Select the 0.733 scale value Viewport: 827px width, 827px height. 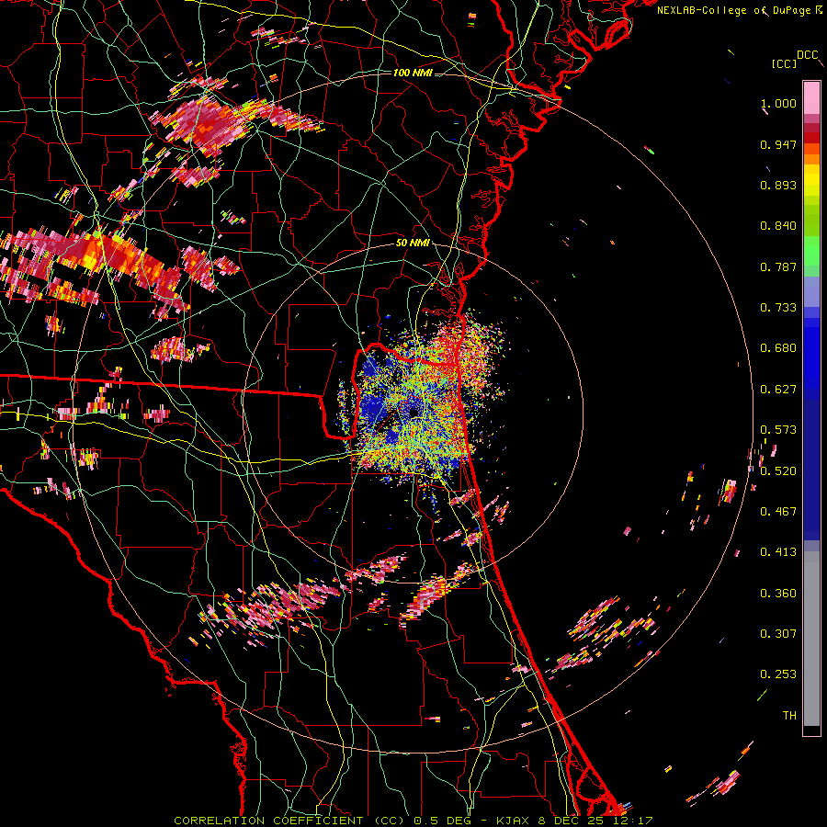[778, 308]
